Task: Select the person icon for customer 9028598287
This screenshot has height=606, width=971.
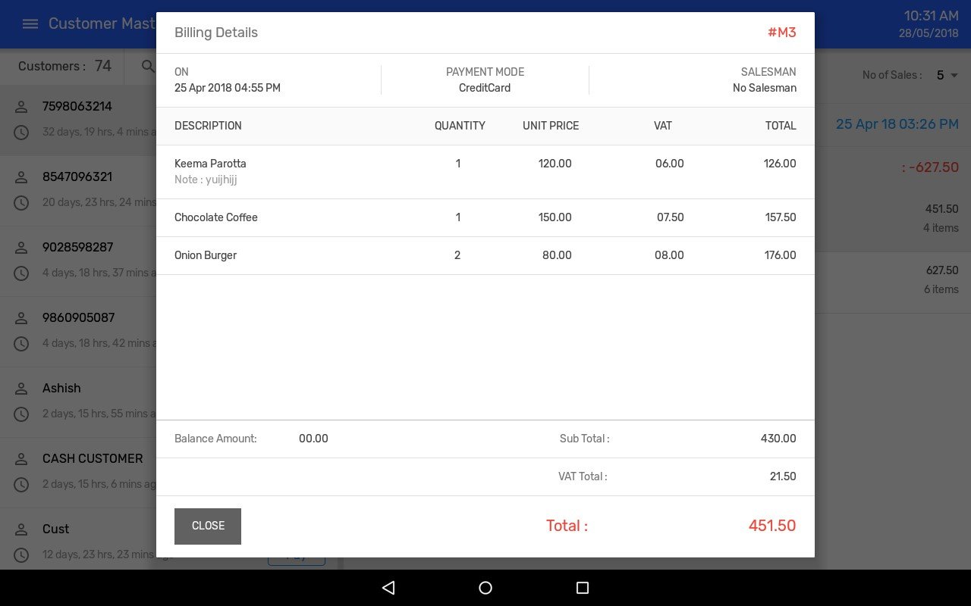Action: [x=21, y=247]
